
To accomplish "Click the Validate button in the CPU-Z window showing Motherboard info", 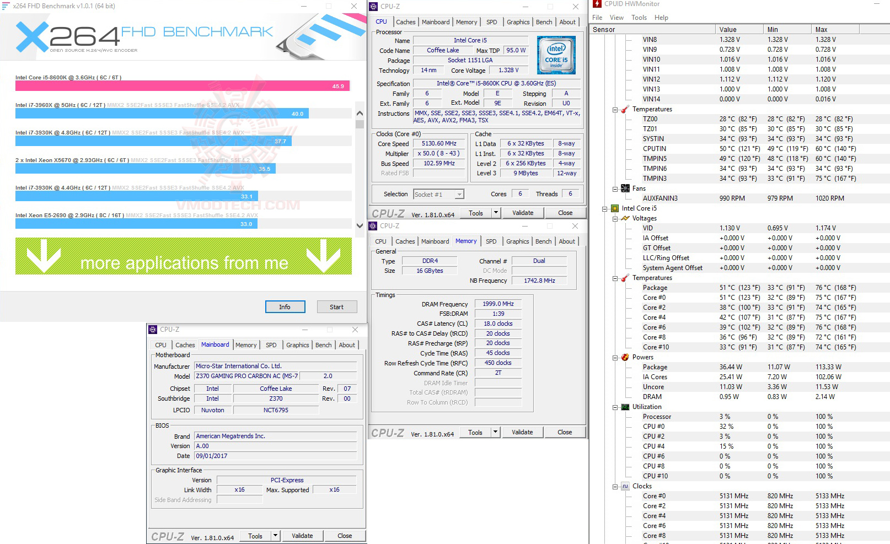I will coord(302,536).
